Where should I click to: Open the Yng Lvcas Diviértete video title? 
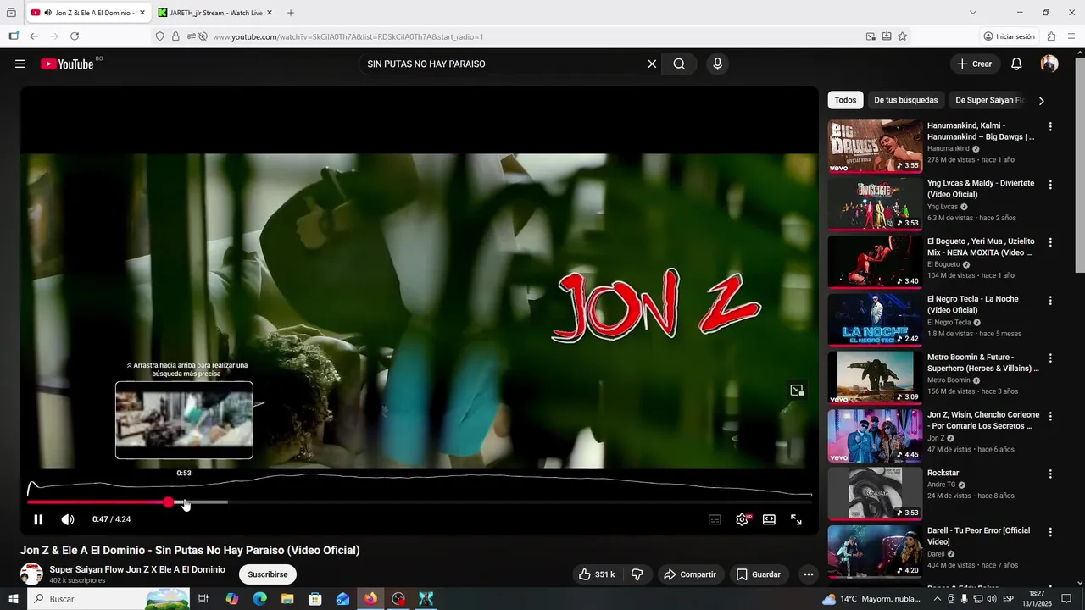981,189
